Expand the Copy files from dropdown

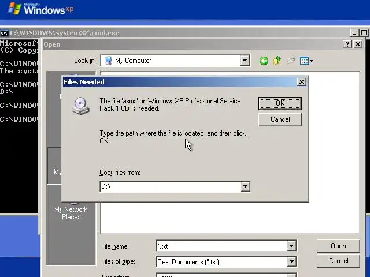[245, 186]
